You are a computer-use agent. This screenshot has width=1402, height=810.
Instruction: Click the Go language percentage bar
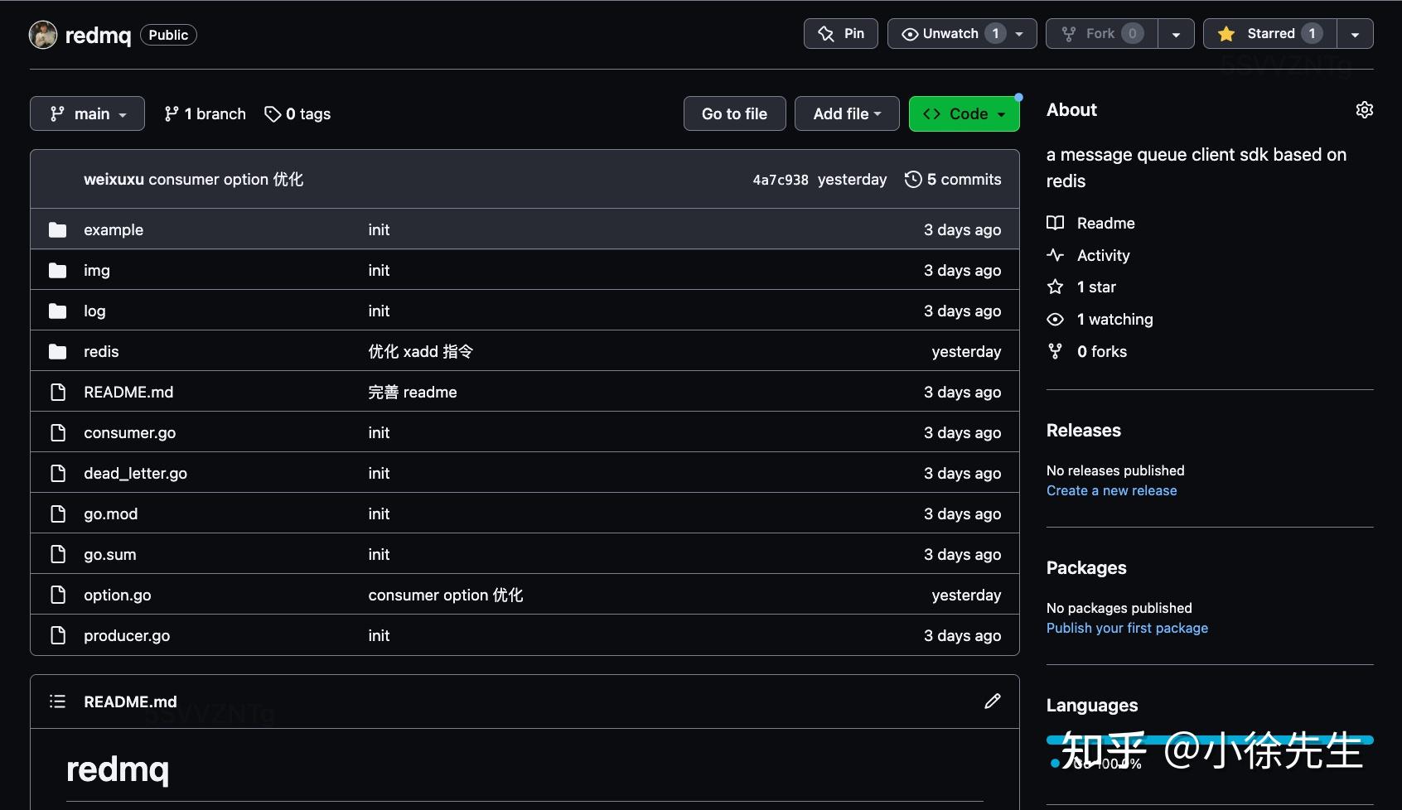coord(1209,740)
